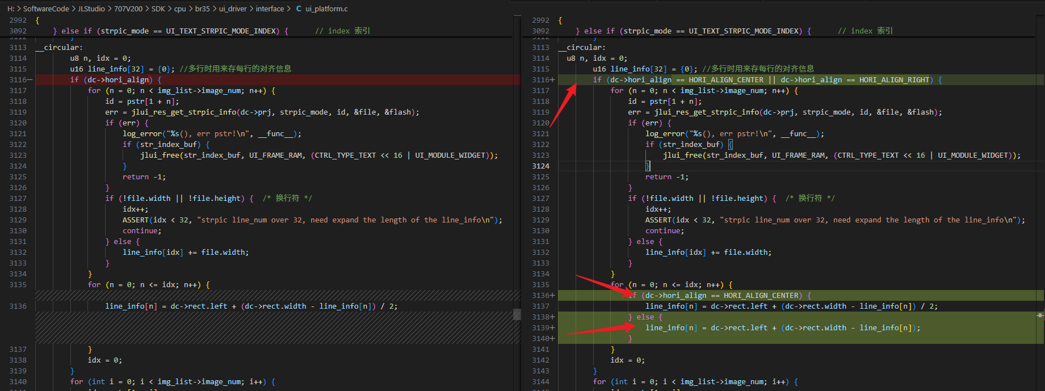The image size is (1045, 391).
Task: Click 'idx = 0;' on line 3138 in left pane
Action: point(105,360)
